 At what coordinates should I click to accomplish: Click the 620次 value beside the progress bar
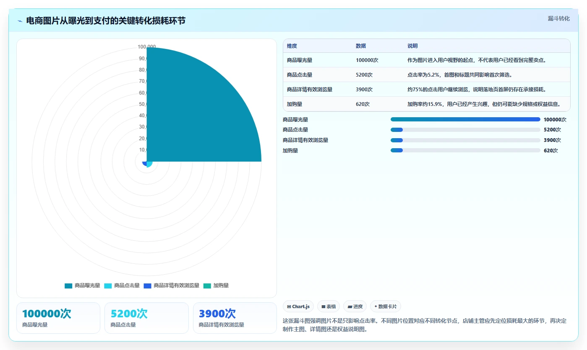coord(551,151)
